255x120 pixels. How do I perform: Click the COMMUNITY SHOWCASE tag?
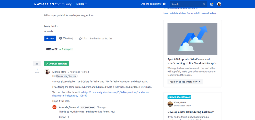pos(179,97)
